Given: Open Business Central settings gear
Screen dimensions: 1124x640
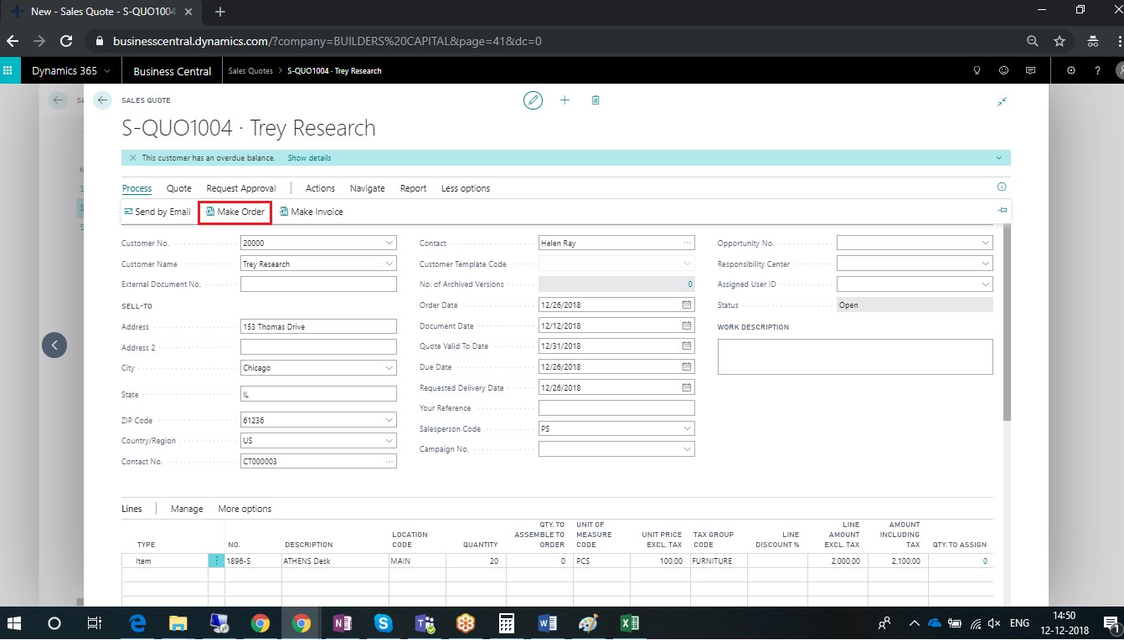Looking at the screenshot, I should click(x=1070, y=71).
